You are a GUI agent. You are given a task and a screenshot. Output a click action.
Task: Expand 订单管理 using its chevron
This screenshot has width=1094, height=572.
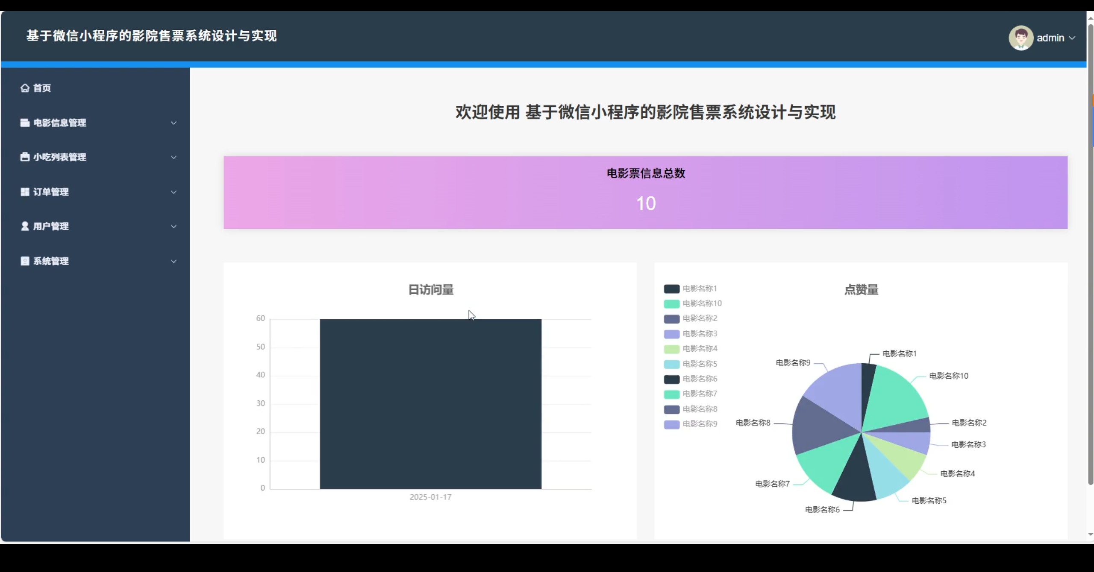tap(174, 192)
